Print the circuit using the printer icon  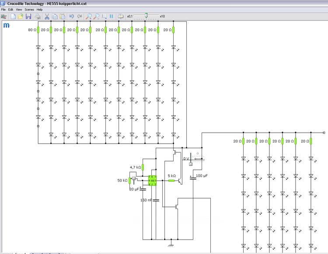38,17
